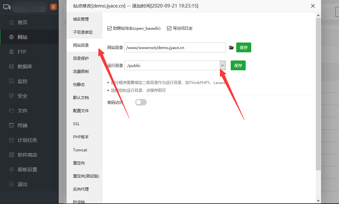
Task: Go to the SSL tab
Action: click(x=85, y=124)
